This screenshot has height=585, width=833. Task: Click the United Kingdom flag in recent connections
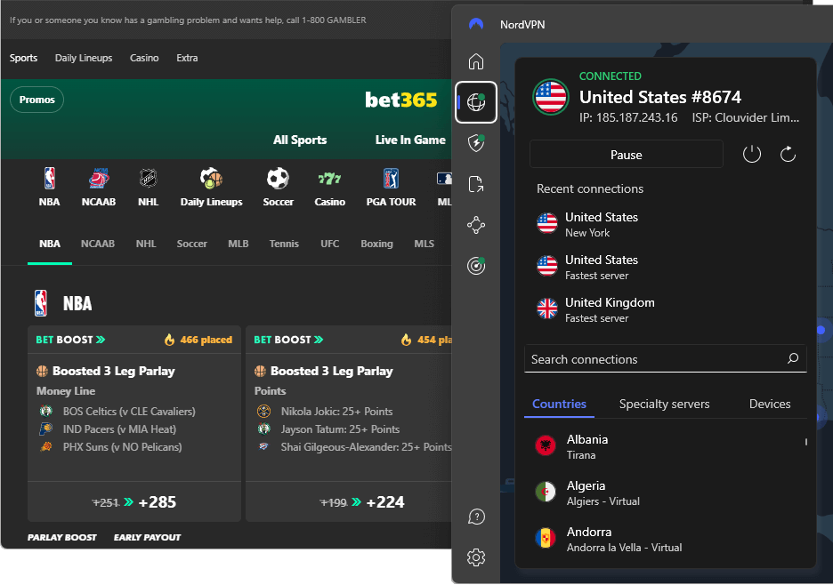click(x=547, y=309)
